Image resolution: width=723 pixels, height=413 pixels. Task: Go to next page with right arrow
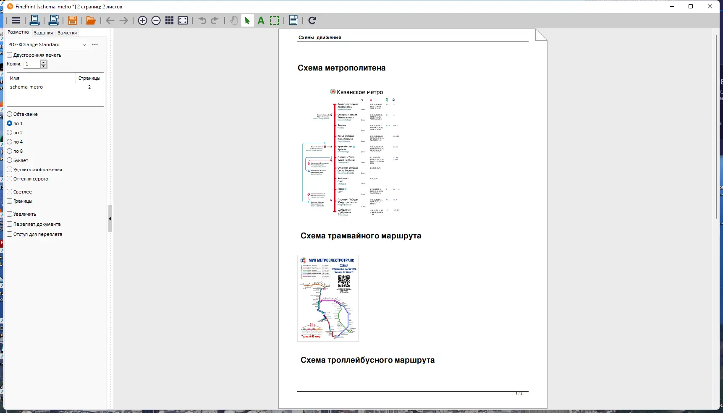pyautogui.click(x=124, y=21)
